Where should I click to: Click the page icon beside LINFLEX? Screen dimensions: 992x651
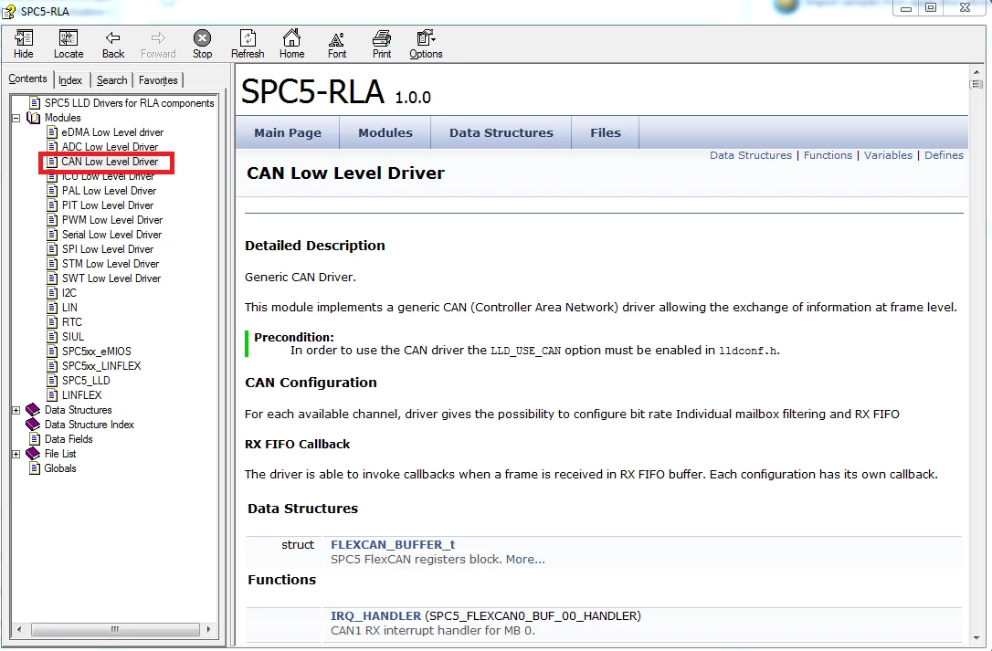(52, 394)
